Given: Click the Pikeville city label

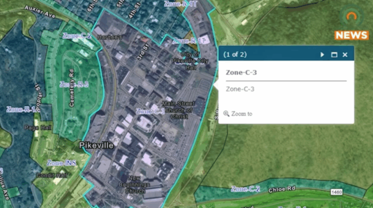Looking at the screenshot, I should 95,145.
